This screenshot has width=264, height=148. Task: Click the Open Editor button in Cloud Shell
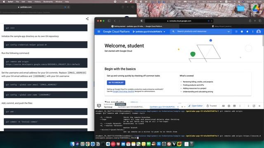(x=196, y=106)
